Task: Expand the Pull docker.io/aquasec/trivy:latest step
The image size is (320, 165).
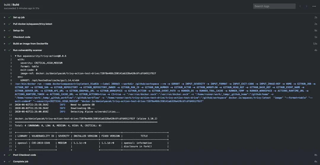Action: click(x=5, y=24)
